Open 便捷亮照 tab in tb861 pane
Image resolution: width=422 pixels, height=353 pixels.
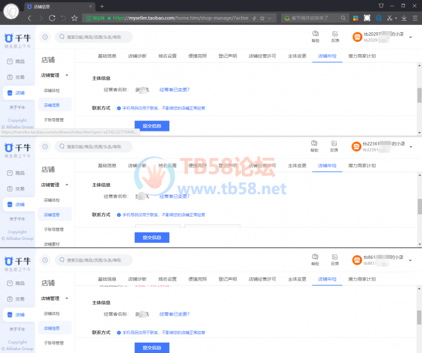point(197,279)
